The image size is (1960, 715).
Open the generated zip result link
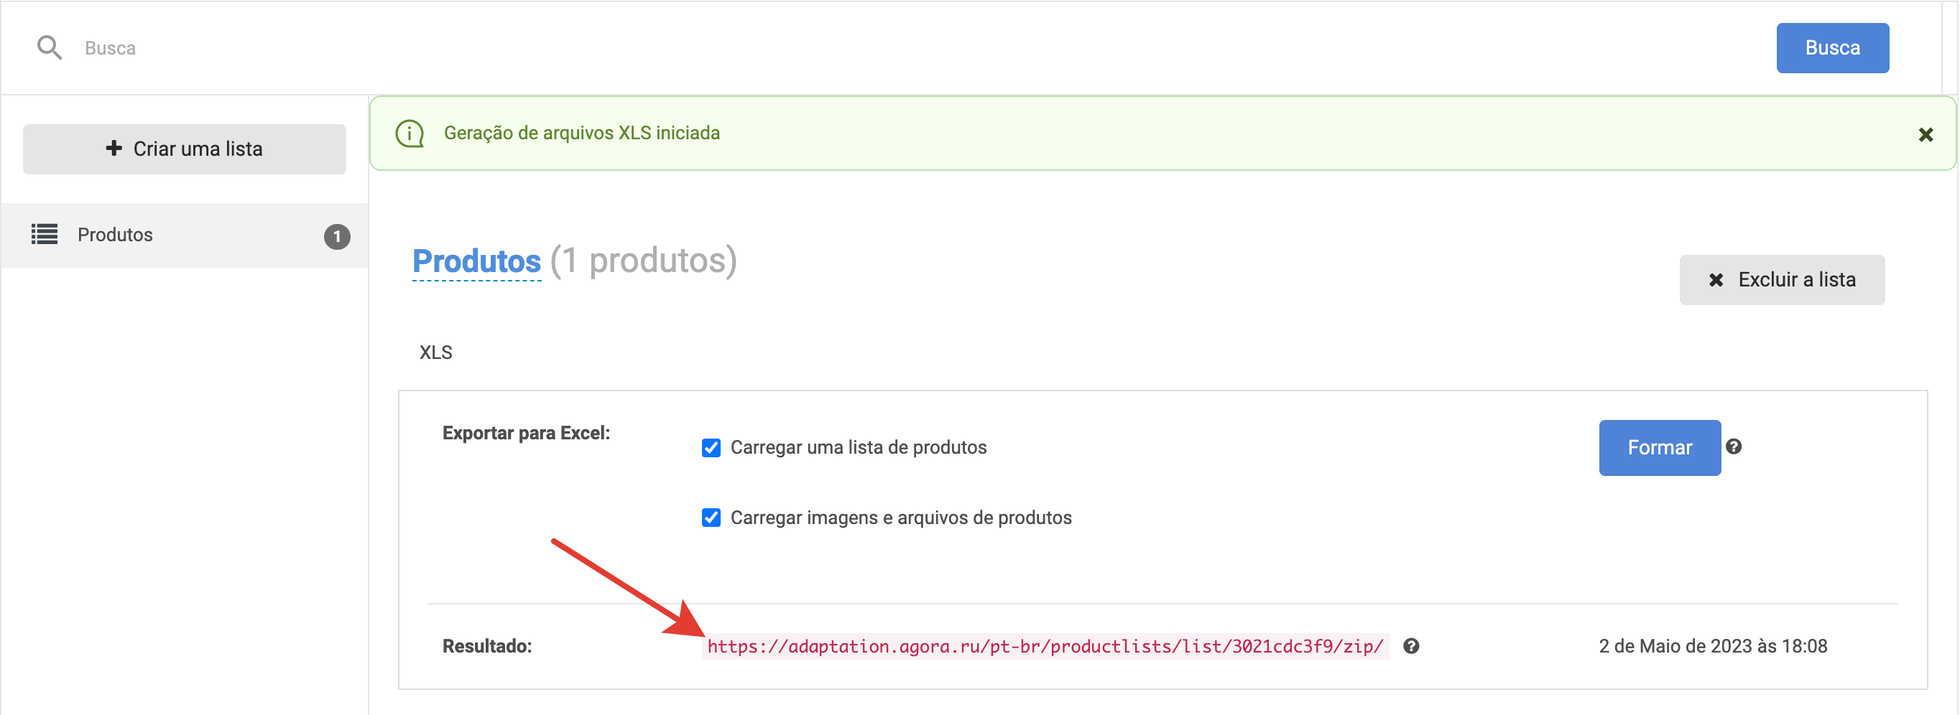[x=1045, y=647]
